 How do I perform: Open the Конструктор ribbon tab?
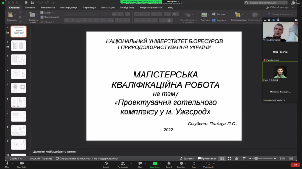pos(69,8)
